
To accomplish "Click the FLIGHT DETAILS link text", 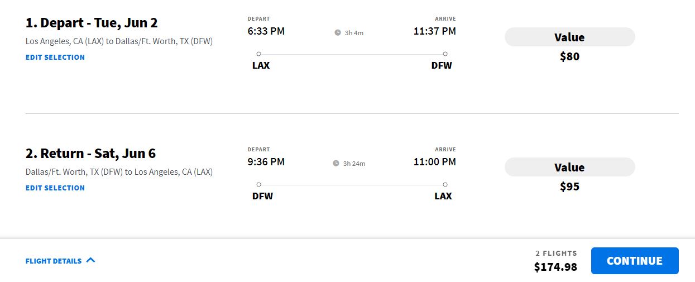I will pyautogui.click(x=54, y=261).
